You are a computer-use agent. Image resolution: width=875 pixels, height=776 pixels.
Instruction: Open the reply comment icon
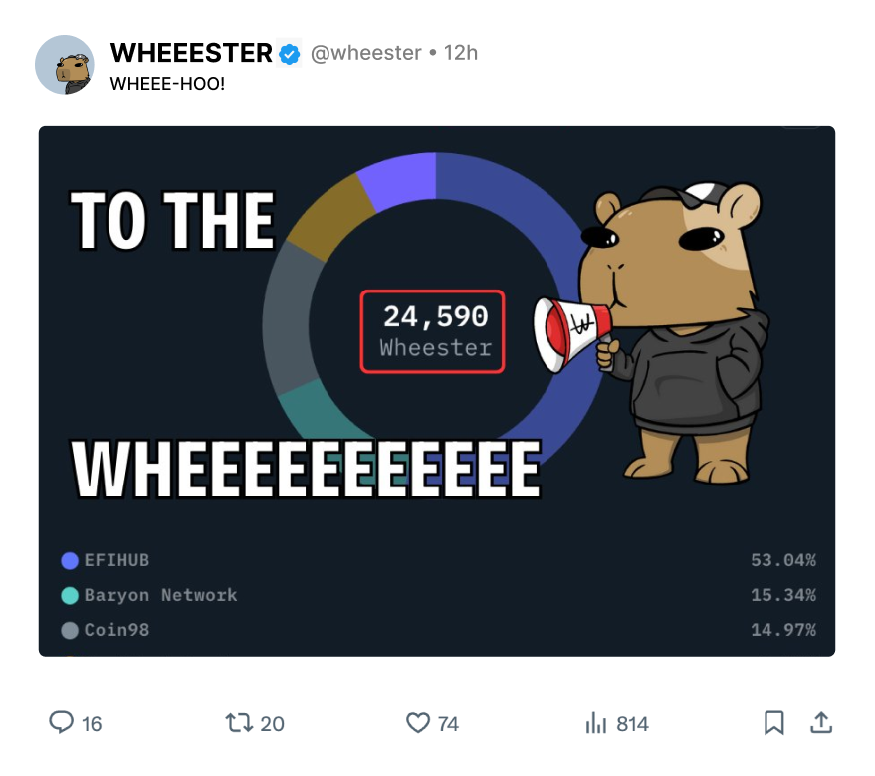(x=61, y=722)
